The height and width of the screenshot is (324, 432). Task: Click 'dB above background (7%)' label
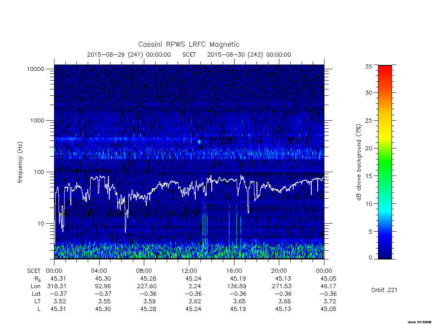(x=359, y=162)
